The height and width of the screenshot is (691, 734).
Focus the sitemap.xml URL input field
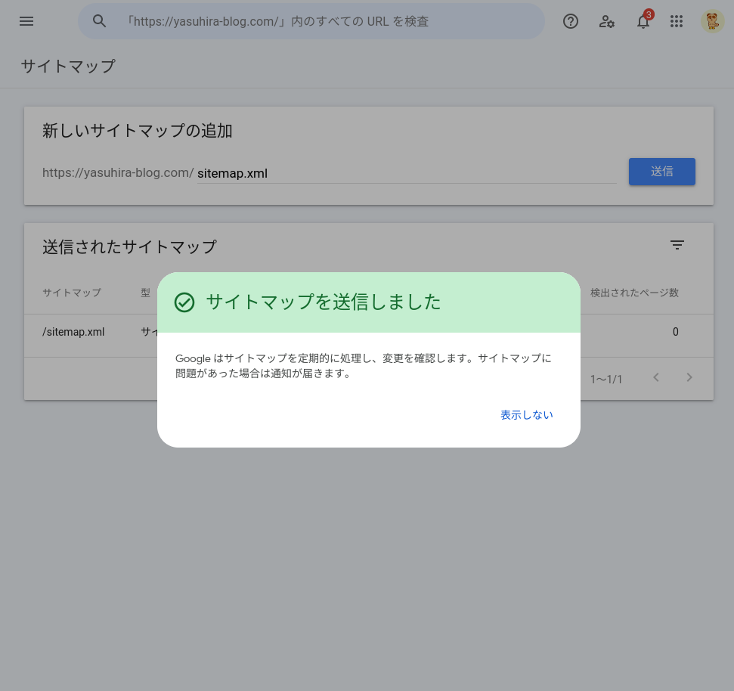click(x=406, y=173)
